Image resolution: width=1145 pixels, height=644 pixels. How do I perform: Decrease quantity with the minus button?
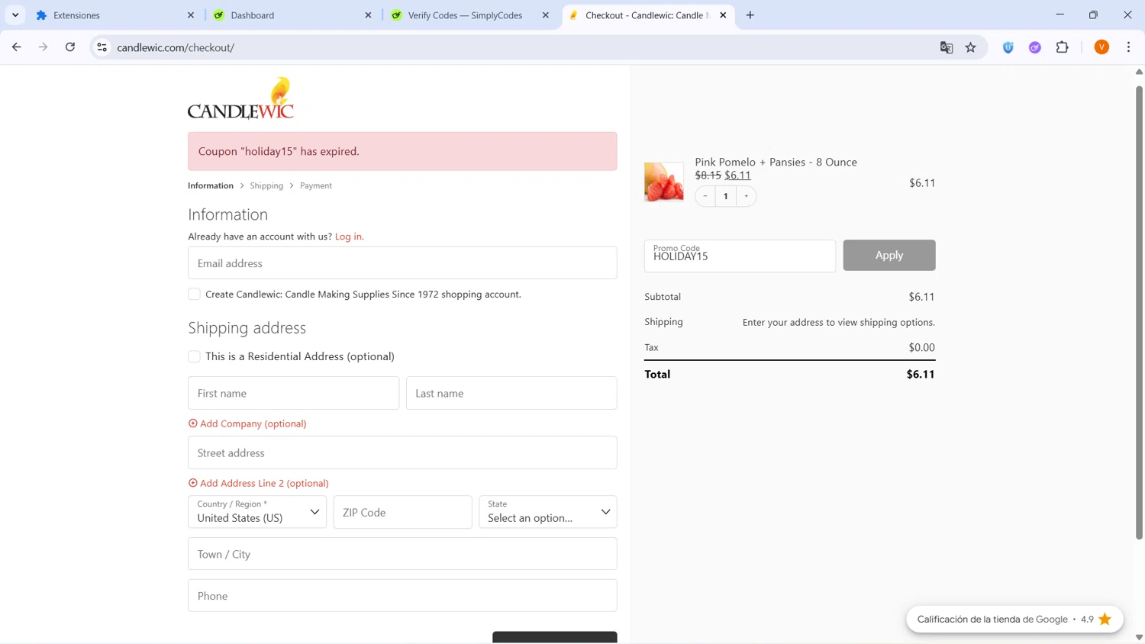tap(705, 196)
